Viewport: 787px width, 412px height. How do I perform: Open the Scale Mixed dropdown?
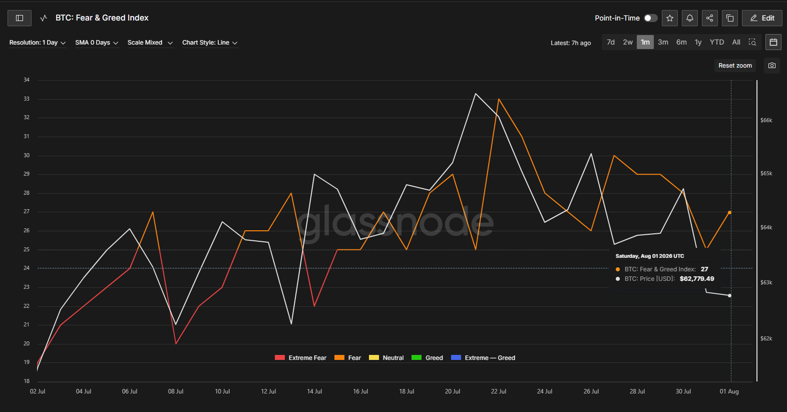(x=150, y=43)
